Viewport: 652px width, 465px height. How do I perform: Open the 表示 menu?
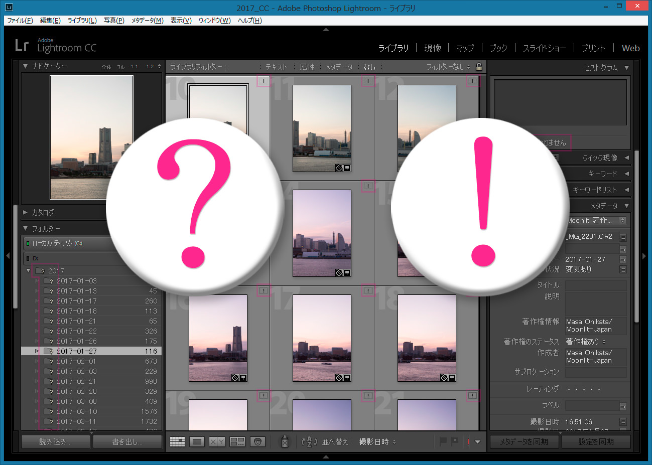[181, 21]
